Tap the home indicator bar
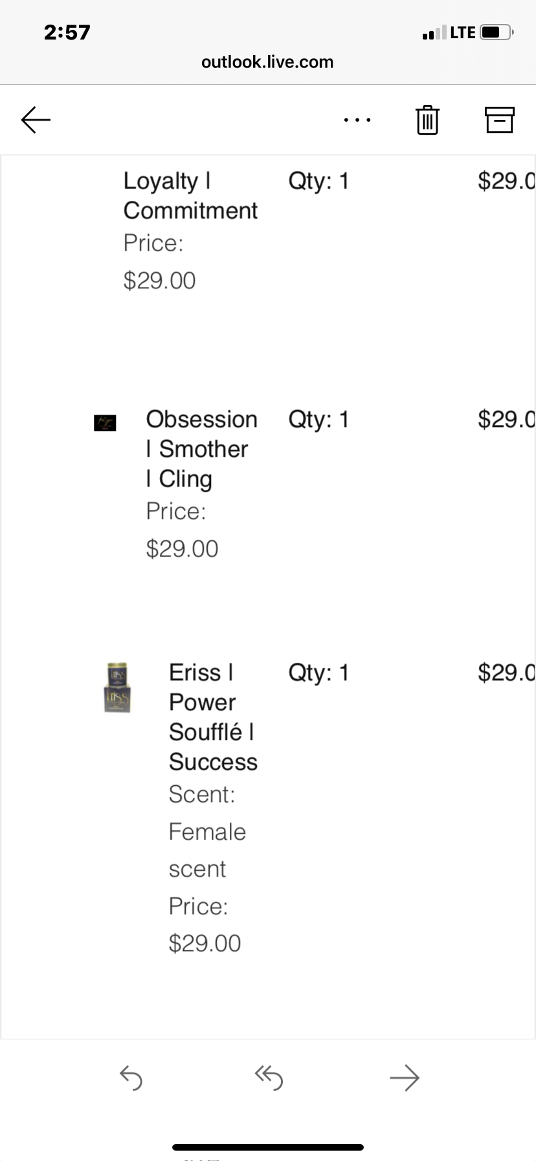This screenshot has width=536, height=1161. pos(268,1147)
